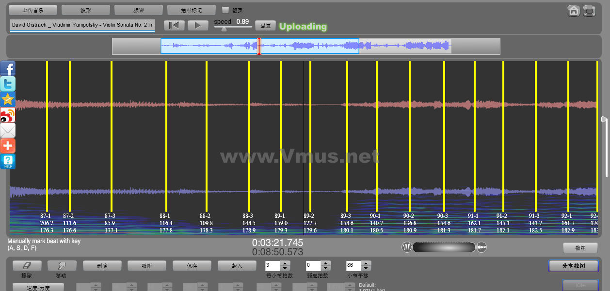Image resolution: width=610 pixels, height=291 pixels.
Task: Select the eraser tool (擦除)
Action: click(27, 265)
